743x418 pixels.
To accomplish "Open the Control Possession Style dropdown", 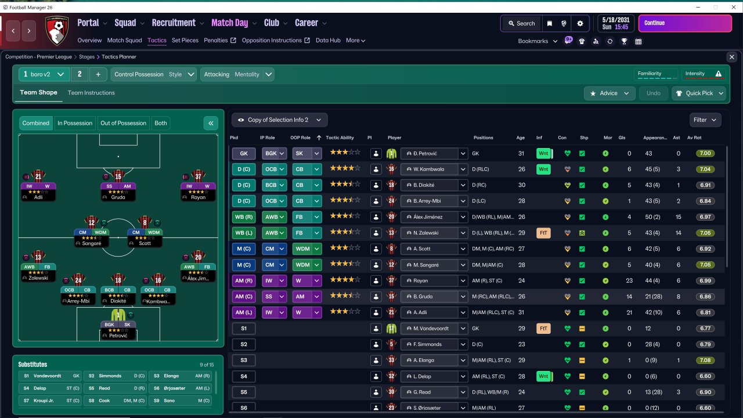I will tap(154, 74).
